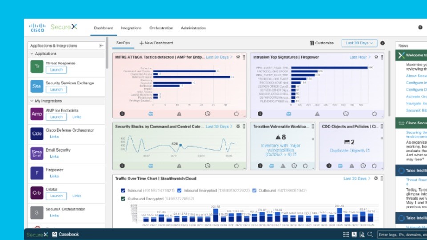
Task: Open the Duplicate Objects link
Action: pos(350,151)
